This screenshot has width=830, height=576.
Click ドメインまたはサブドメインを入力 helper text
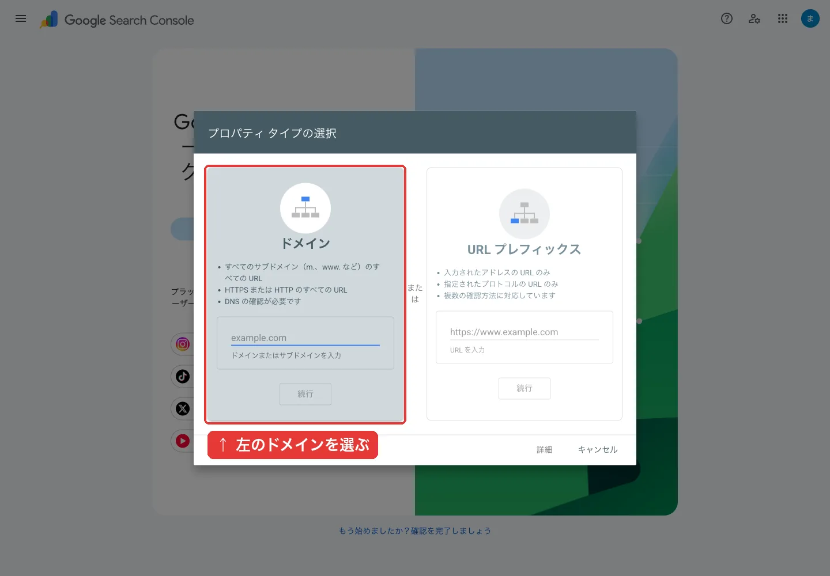pyautogui.click(x=286, y=355)
